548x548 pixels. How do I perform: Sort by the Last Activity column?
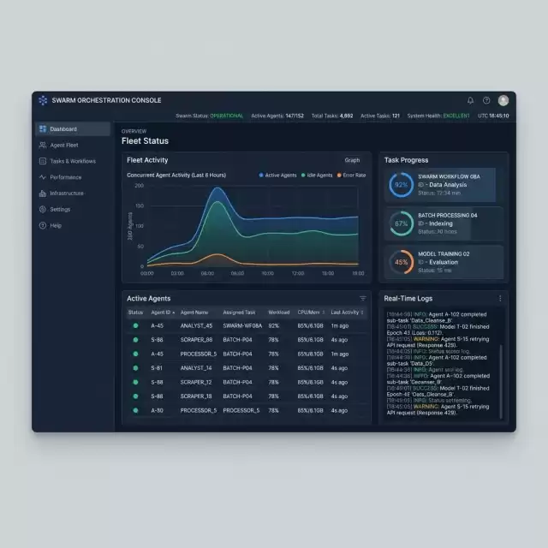click(347, 313)
